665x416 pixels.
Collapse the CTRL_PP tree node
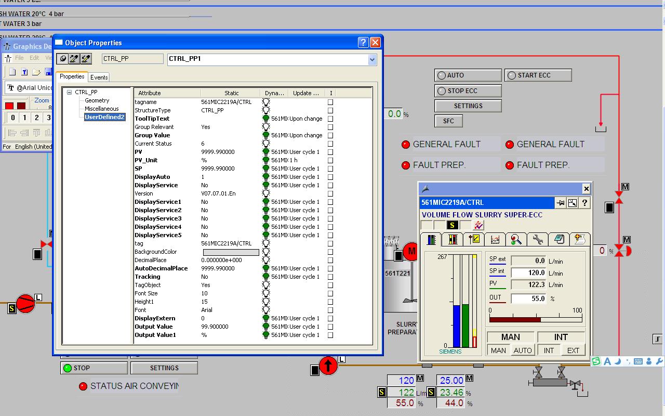69,93
